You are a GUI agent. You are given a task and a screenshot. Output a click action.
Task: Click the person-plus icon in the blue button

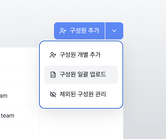point(63,31)
